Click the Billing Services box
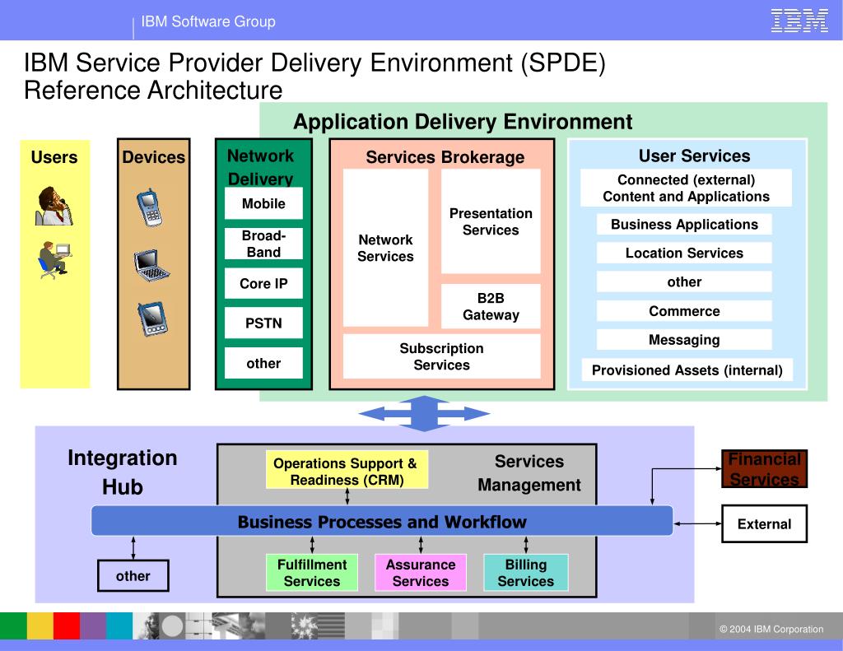Screen dimensions: 843x651 point(526,573)
